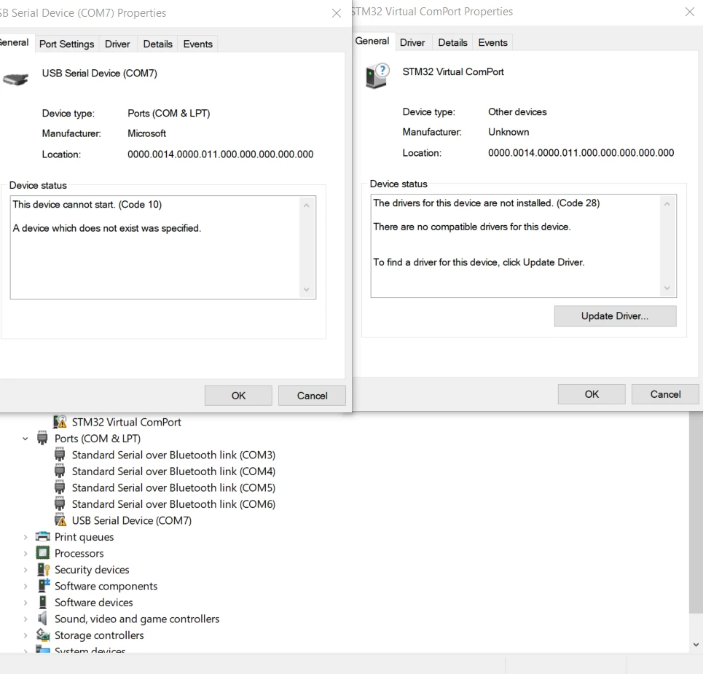Screen dimensions: 703x674
Task: Click Storage controllers icon
Action: click(43, 635)
